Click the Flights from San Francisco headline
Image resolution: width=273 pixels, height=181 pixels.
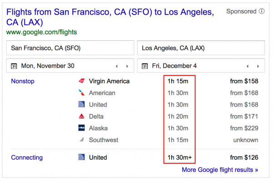coord(110,17)
